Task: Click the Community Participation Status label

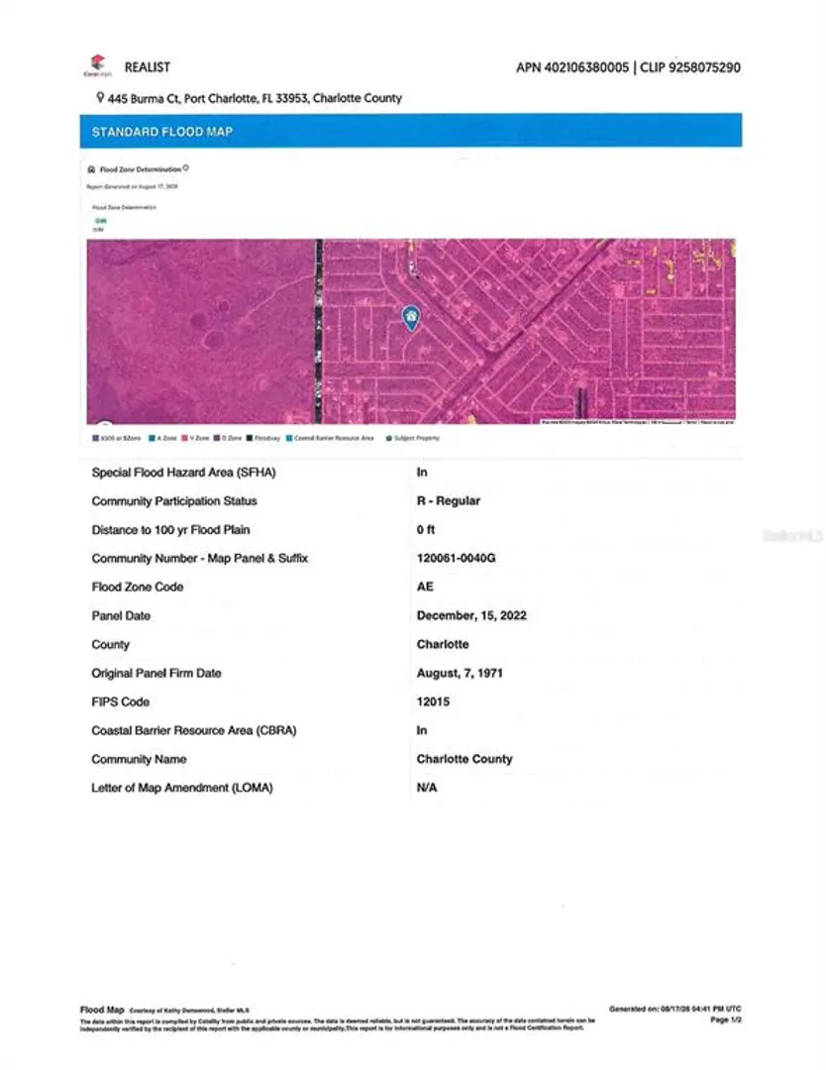Action: point(174,501)
